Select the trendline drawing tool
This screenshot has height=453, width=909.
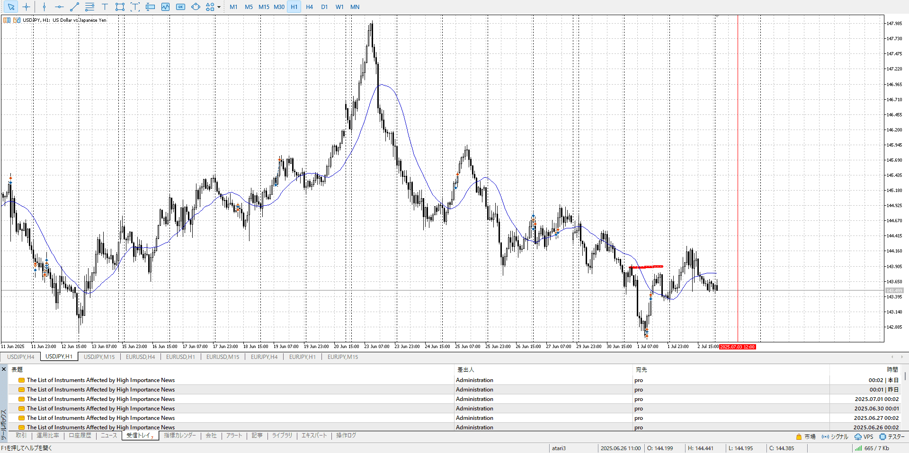coord(74,7)
